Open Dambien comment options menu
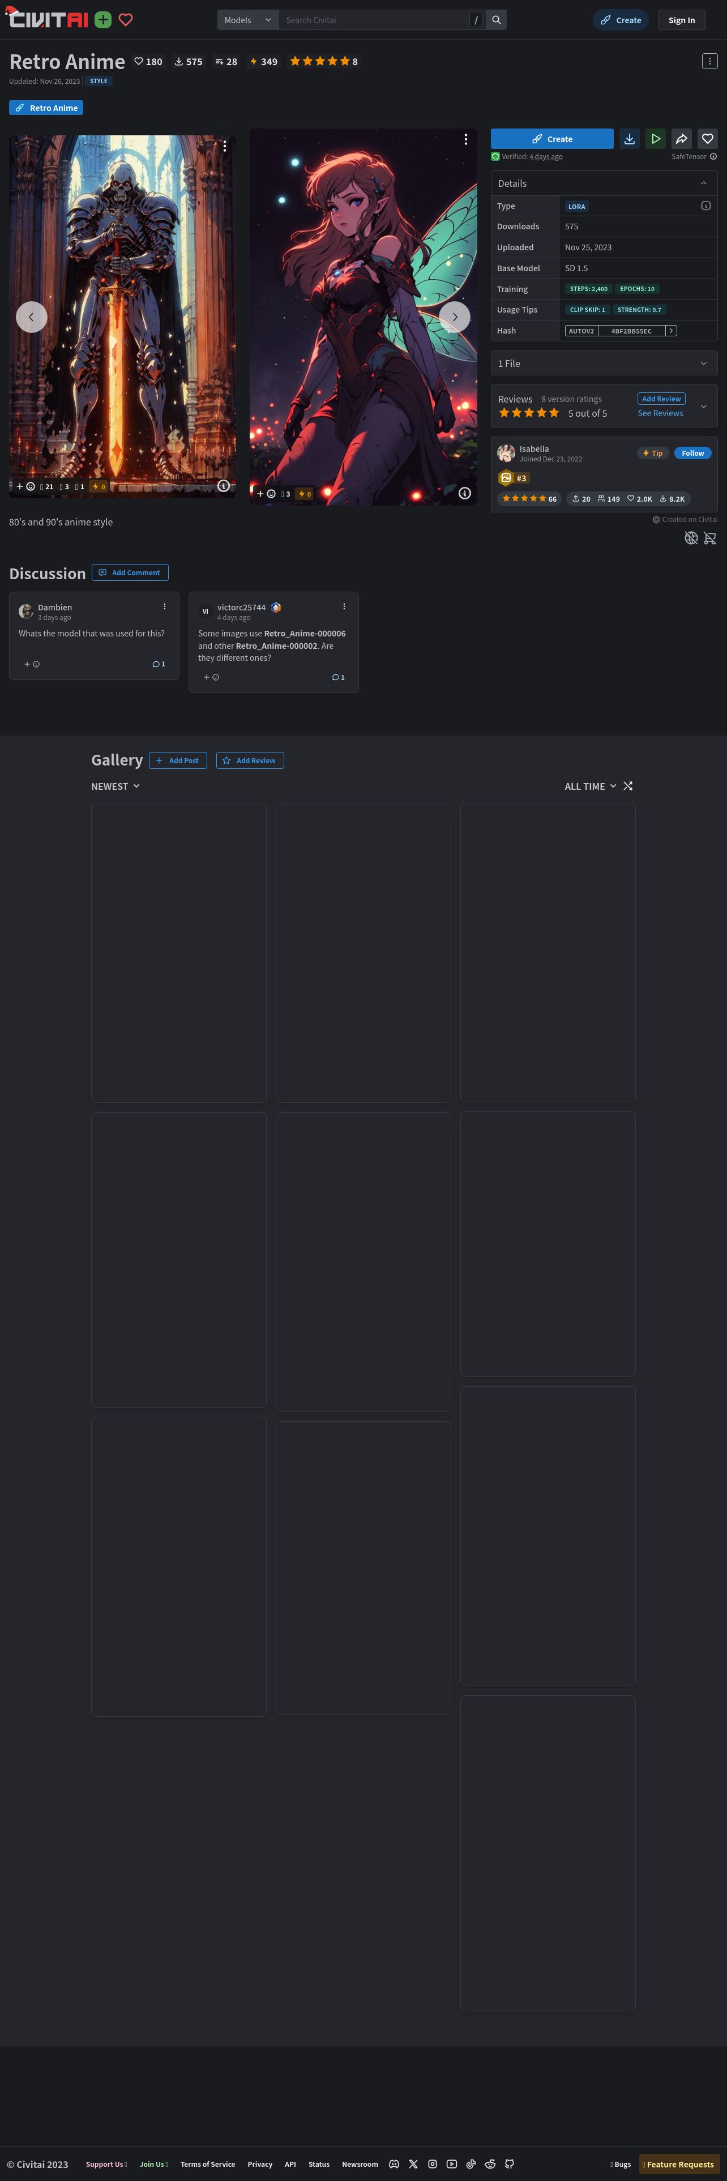 pyautogui.click(x=164, y=607)
